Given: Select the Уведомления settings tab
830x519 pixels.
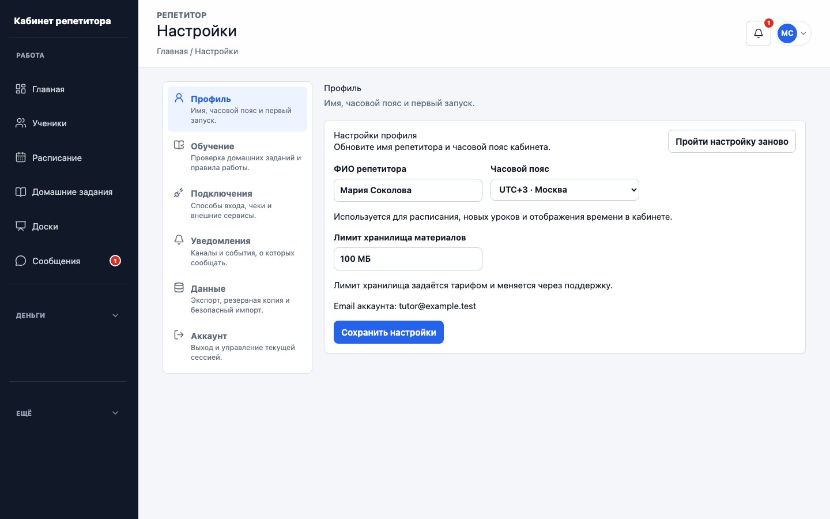Looking at the screenshot, I should [x=237, y=251].
